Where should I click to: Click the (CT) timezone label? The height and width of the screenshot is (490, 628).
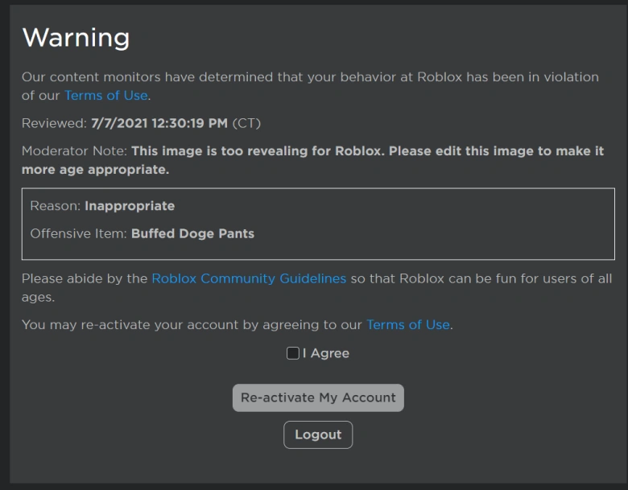246,123
